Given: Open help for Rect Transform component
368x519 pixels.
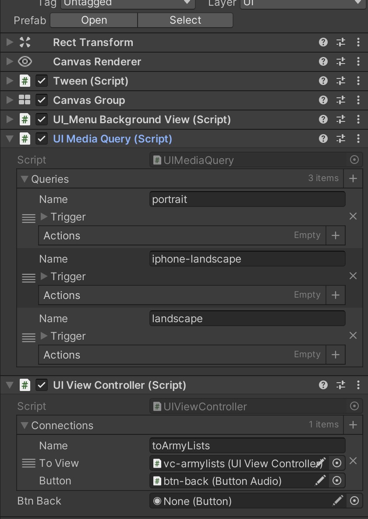Looking at the screenshot, I should click(x=323, y=43).
